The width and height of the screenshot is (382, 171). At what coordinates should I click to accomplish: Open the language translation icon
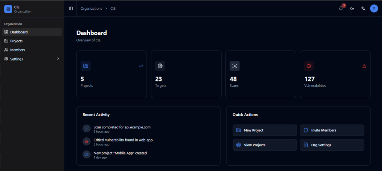[x=363, y=9]
